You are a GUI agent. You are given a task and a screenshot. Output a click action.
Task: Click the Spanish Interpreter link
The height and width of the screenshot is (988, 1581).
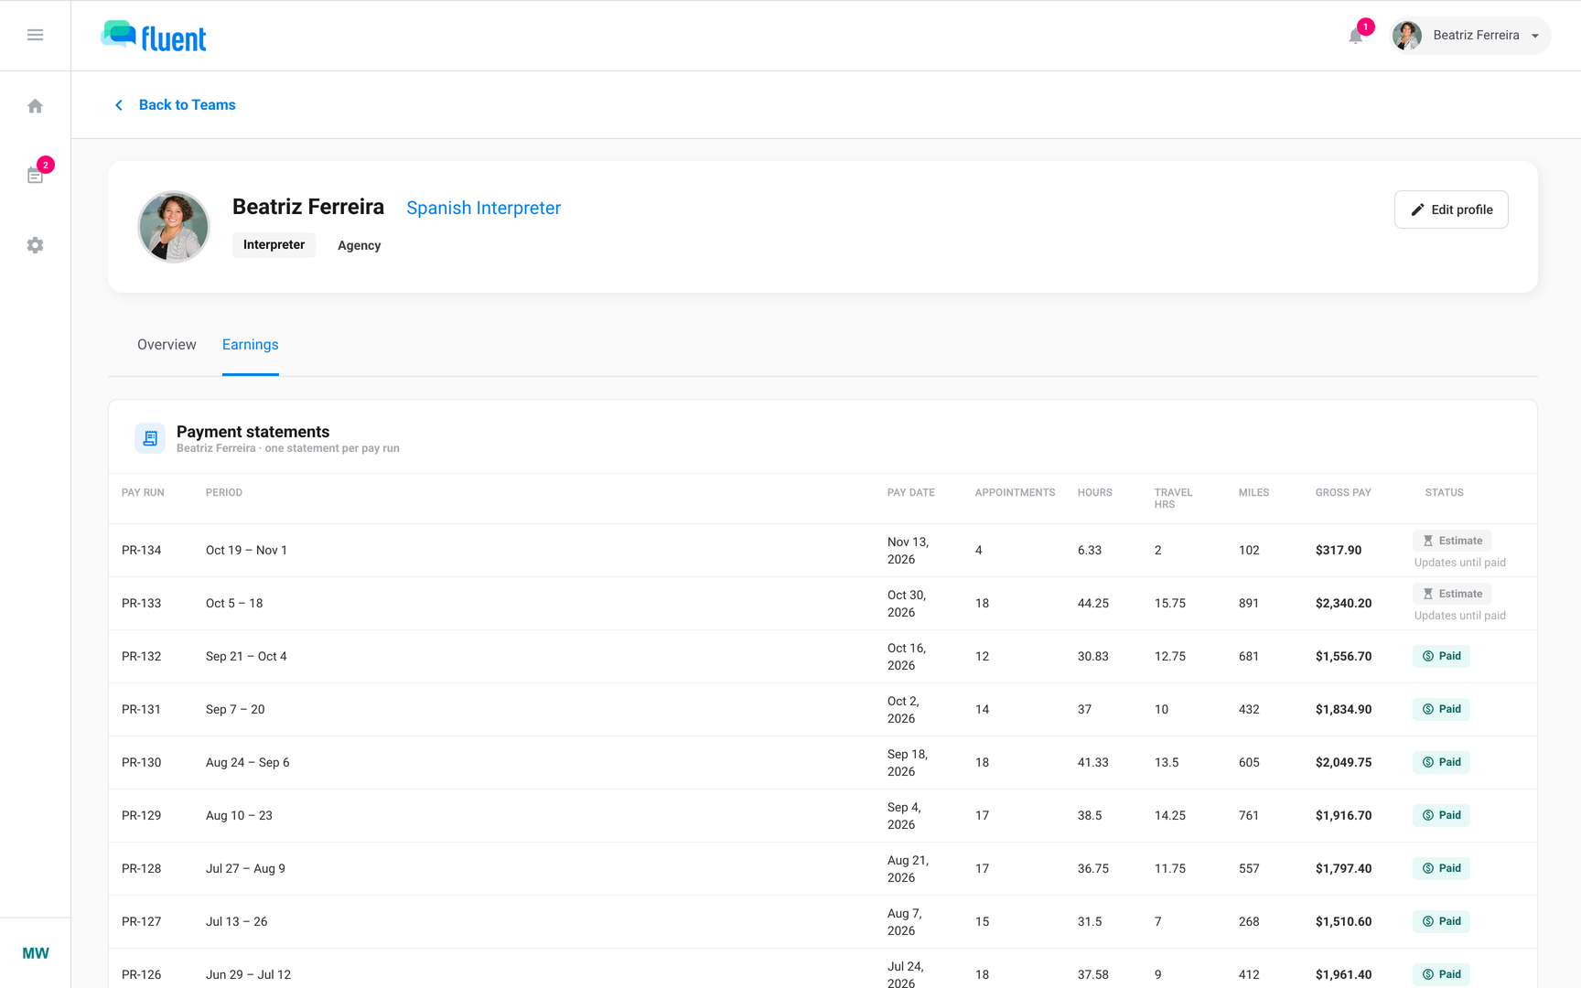(483, 208)
